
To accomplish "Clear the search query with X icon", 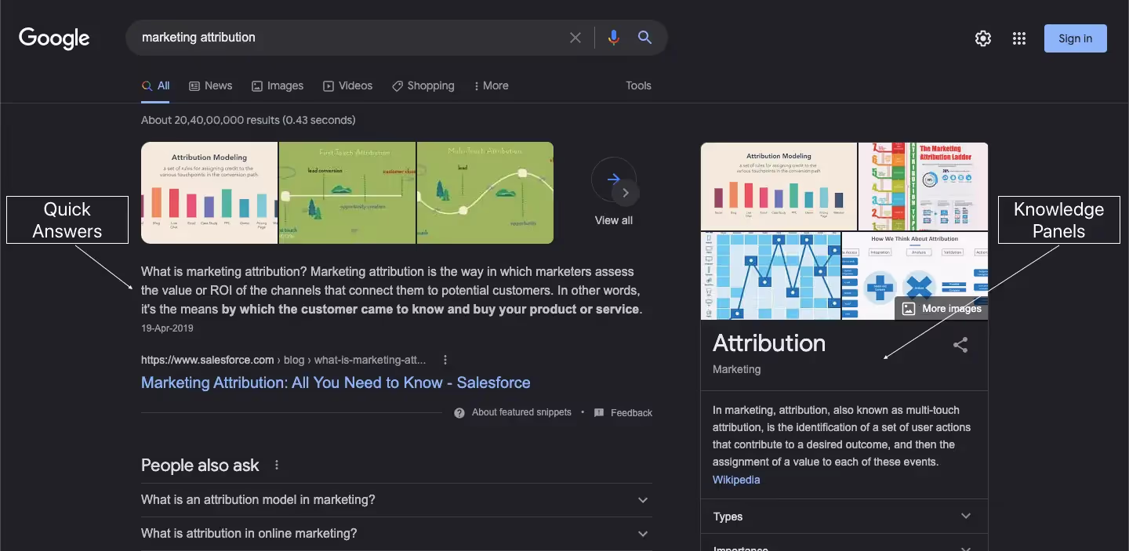I will pos(575,38).
